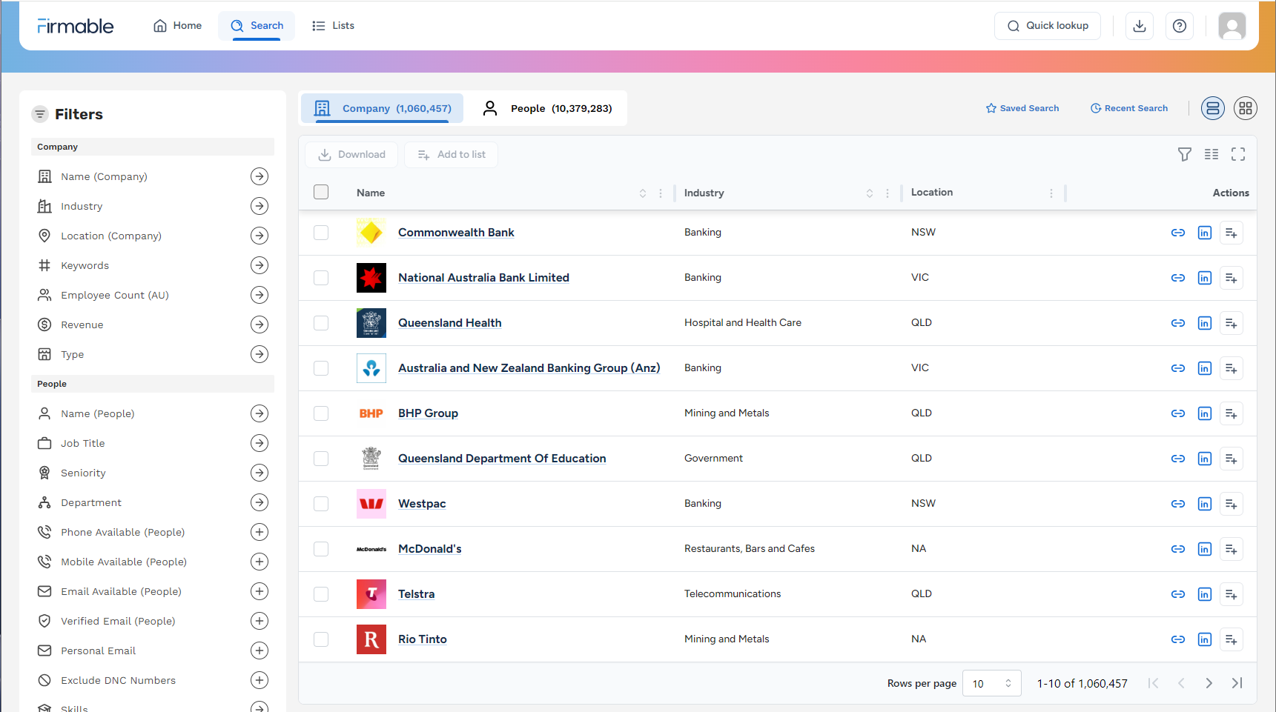Open LinkedIn icon for Telstra
1276x712 pixels.
click(x=1205, y=594)
